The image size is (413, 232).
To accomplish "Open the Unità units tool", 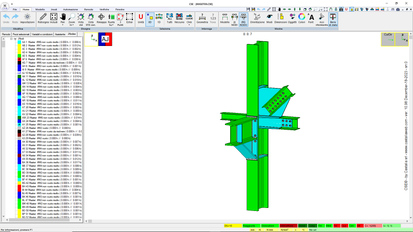I will [141, 18].
